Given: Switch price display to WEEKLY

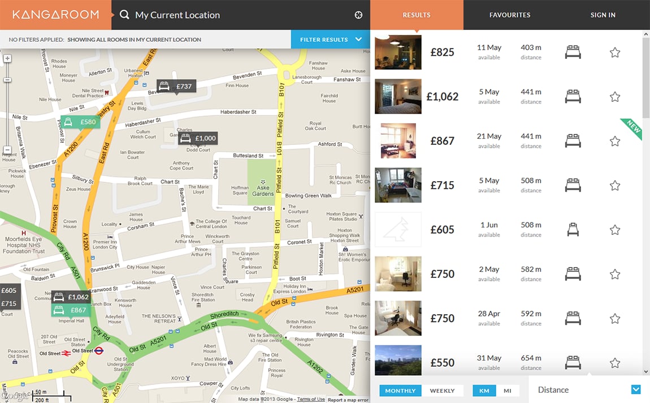Looking at the screenshot, I should [443, 391].
